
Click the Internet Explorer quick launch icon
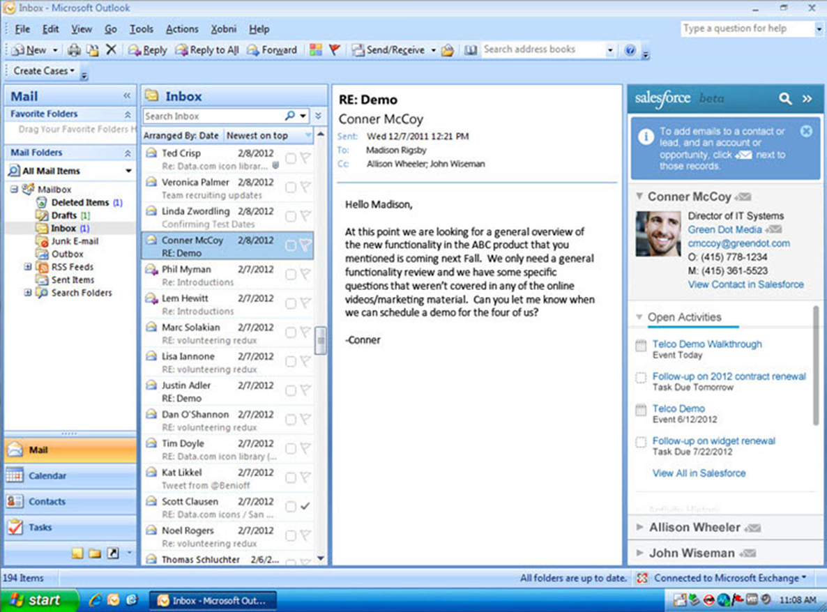96,600
